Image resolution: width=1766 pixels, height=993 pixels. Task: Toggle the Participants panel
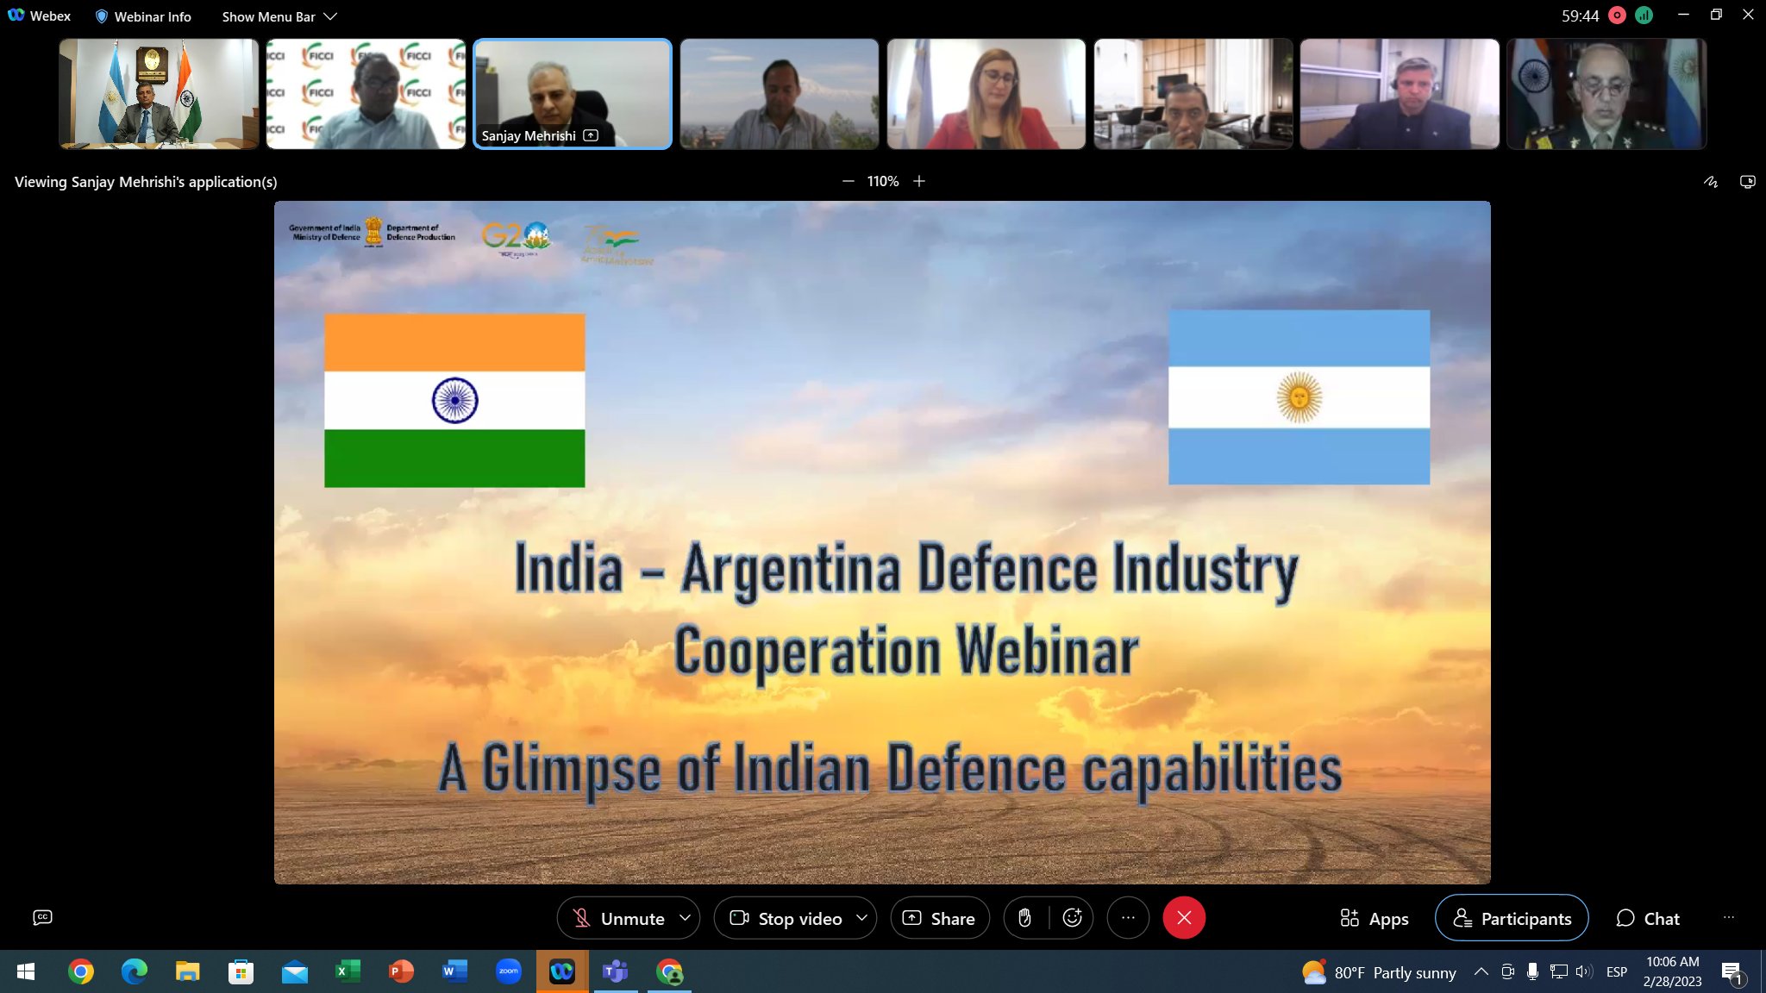[1512, 919]
